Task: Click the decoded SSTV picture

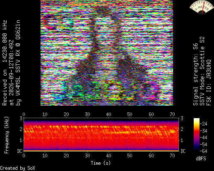Action: [107, 53]
